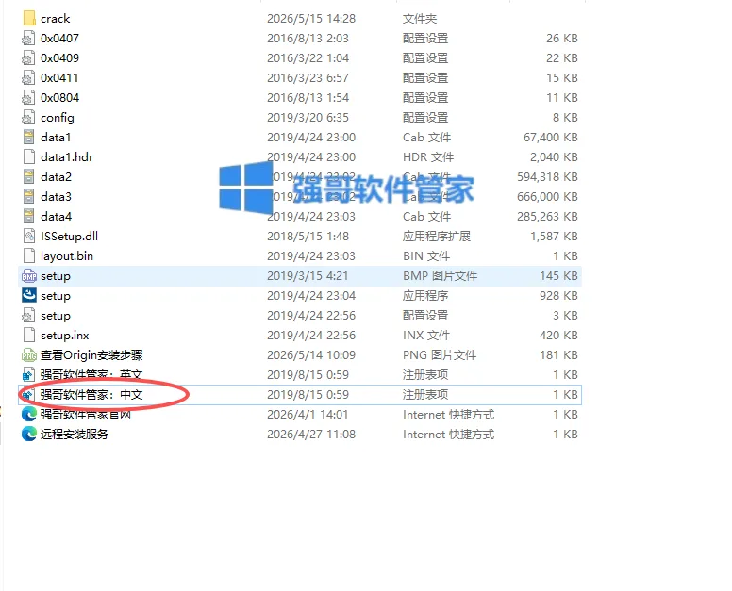Click the "setup" name in the BMP row

56,276
